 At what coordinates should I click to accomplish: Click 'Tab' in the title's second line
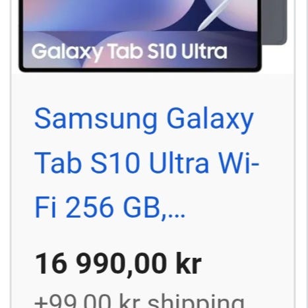58,163
